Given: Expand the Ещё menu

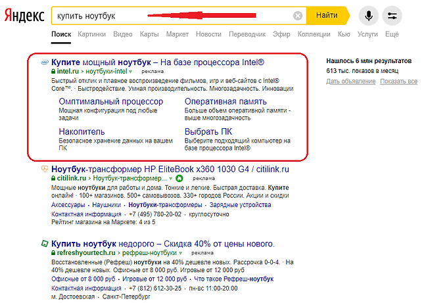Looking at the screenshot, I should pos(392,34).
